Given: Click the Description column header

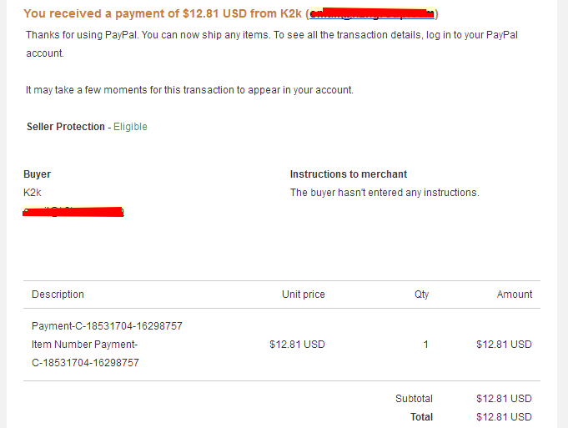Looking at the screenshot, I should click(x=58, y=295).
